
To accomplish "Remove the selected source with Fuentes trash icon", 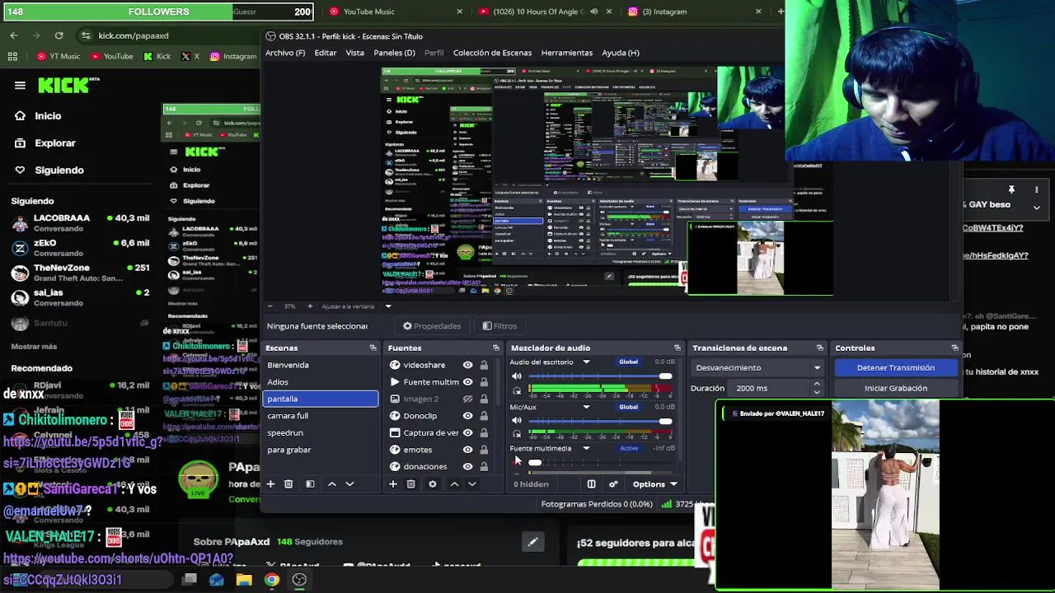I will point(410,484).
